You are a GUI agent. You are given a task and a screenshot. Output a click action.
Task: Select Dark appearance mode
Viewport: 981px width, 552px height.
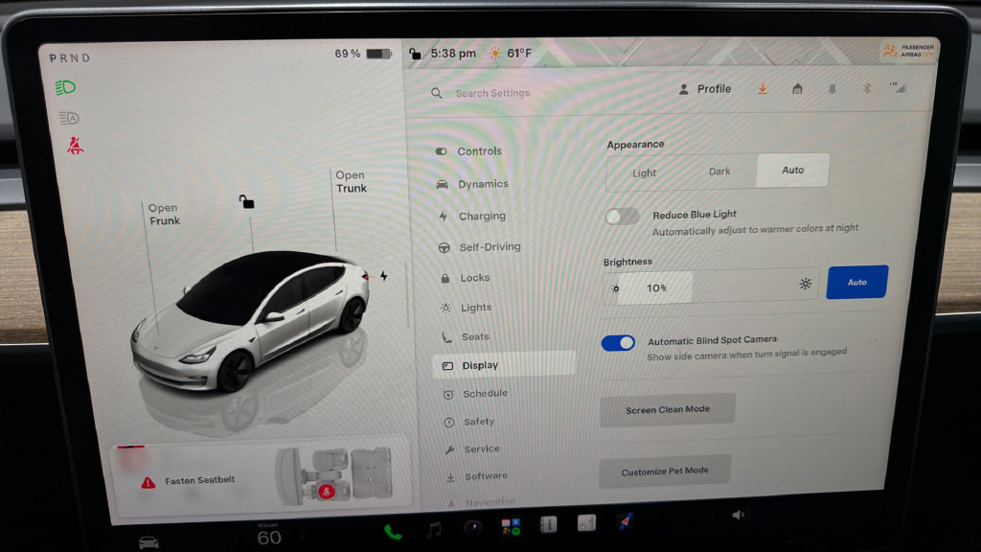click(719, 172)
